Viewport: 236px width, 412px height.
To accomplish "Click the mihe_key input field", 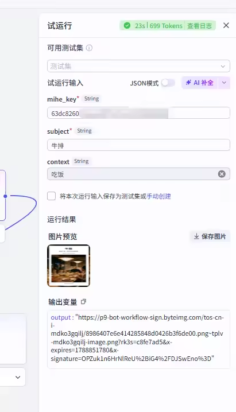I will point(138,113).
